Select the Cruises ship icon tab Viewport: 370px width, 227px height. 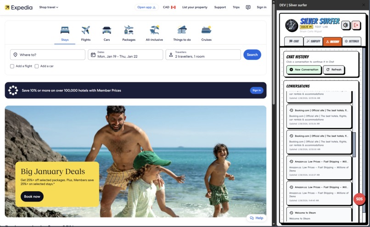206,33
